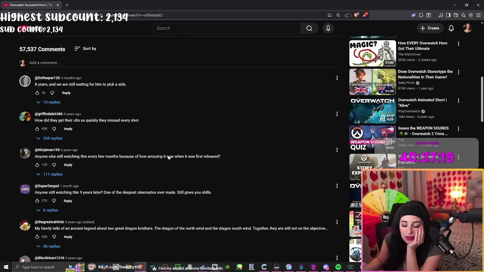Open @thegreatcalvinio profile avatar
Viewport: 484px width, 272px height.
(25, 225)
